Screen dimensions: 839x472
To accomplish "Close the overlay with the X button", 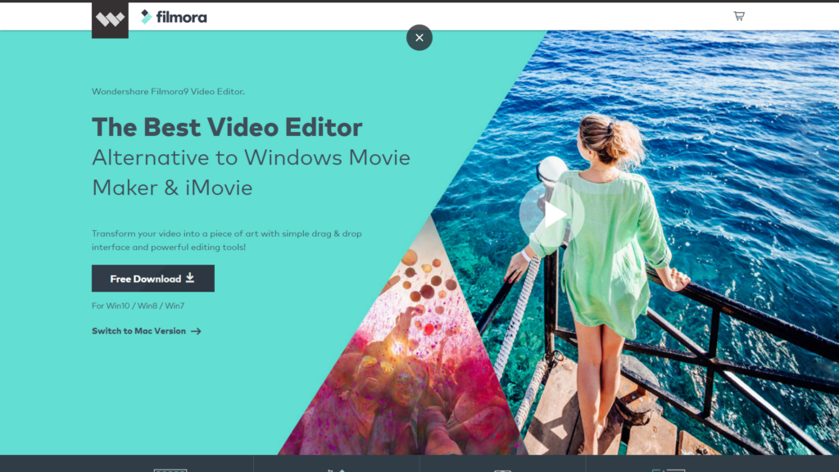I will 419,38.
